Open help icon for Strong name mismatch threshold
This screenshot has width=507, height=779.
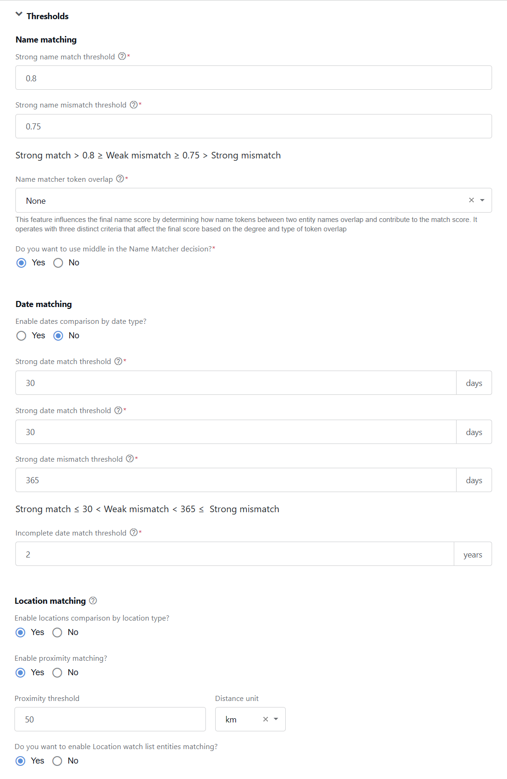134,105
